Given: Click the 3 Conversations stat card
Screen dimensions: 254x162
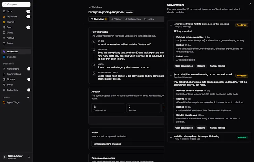Looking at the screenshot, I should click(x=108, y=108).
